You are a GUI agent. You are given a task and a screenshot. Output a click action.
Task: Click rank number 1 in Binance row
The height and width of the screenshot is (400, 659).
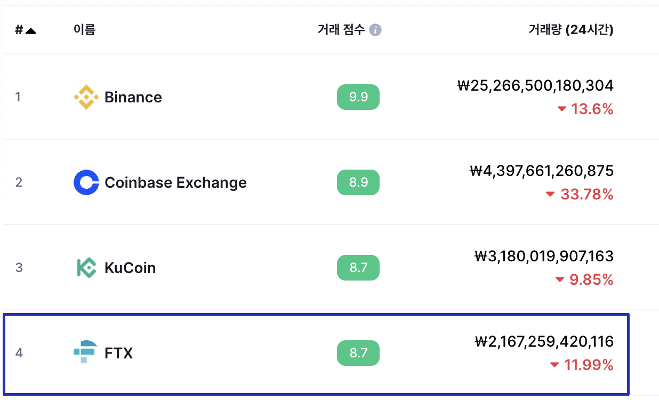tap(18, 97)
